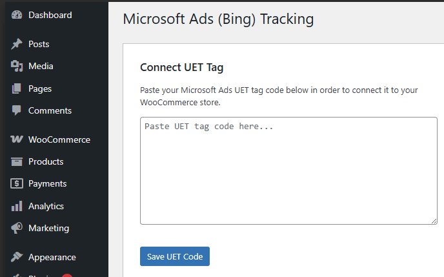Click the Dashboard gauge icon
Image resolution: width=444 pixels, height=277 pixels.
coord(17,15)
